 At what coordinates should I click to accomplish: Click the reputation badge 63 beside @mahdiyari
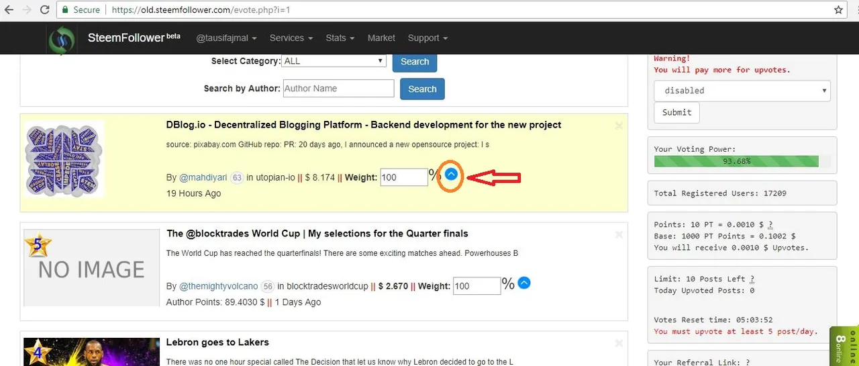coord(237,178)
